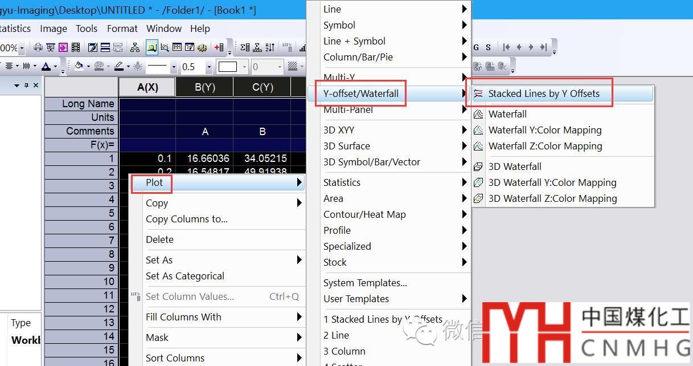Click the line color pencil icon

click(x=119, y=66)
